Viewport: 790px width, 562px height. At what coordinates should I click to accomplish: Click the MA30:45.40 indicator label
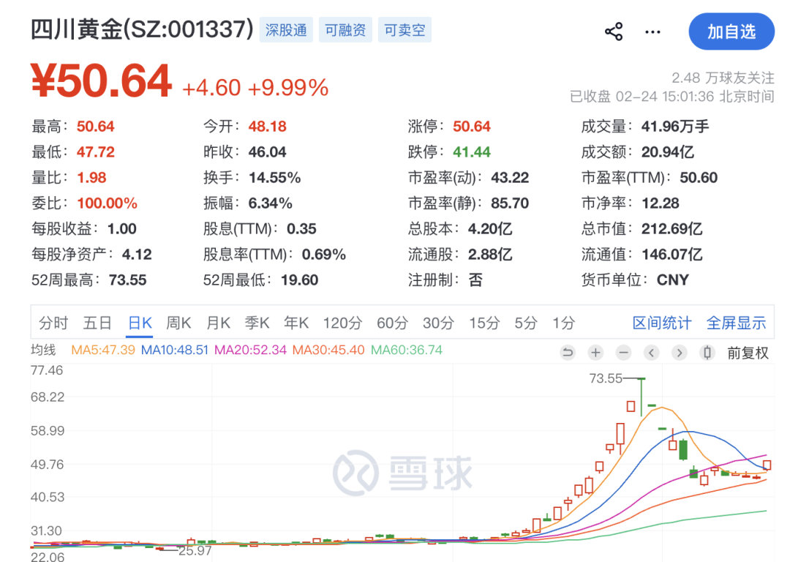[x=328, y=350]
